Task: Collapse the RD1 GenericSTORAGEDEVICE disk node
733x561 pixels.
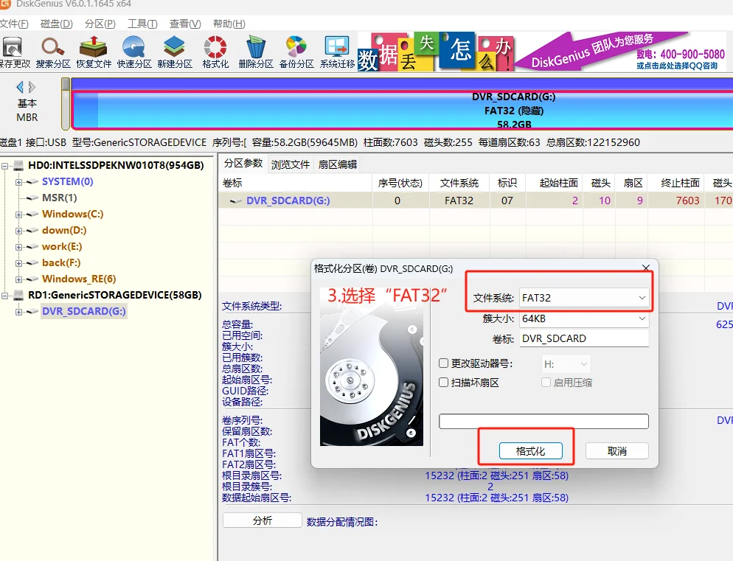Action: click(4, 296)
